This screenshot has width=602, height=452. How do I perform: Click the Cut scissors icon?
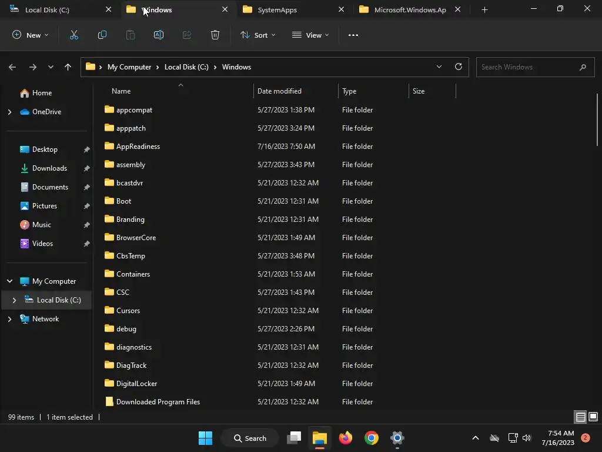point(73,35)
